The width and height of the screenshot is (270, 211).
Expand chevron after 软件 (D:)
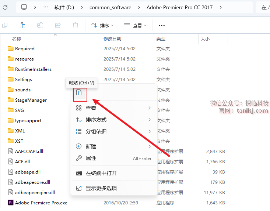(x=82, y=7)
